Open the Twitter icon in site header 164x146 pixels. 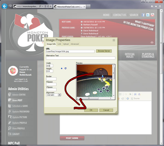coord(148,15)
